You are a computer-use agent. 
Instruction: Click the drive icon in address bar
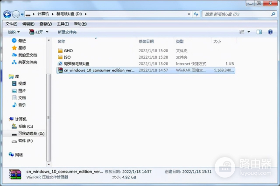(28, 14)
